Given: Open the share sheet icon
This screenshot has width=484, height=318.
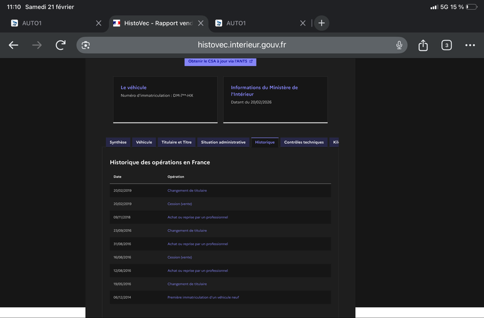Looking at the screenshot, I should [423, 45].
